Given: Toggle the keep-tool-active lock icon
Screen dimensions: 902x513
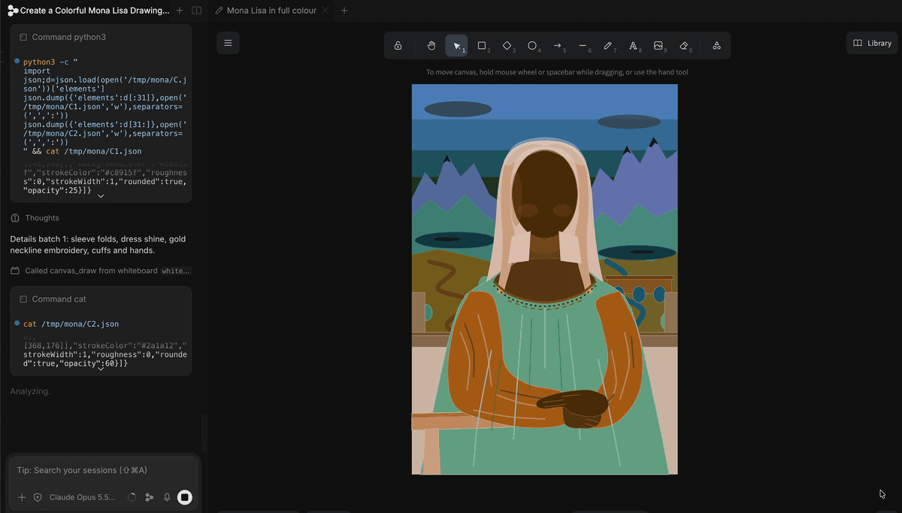Looking at the screenshot, I should (x=398, y=45).
